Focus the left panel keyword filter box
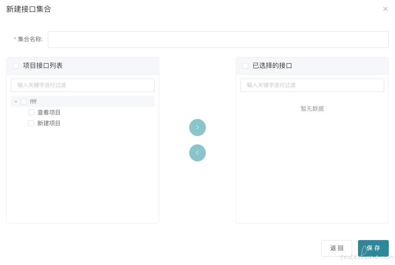395x265 pixels. (x=83, y=85)
